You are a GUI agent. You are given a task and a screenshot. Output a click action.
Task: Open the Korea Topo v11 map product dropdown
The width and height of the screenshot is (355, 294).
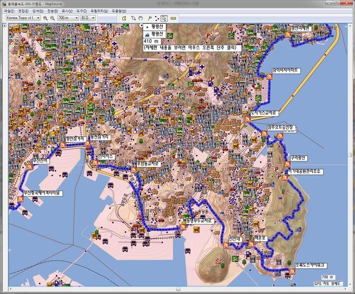point(23,18)
